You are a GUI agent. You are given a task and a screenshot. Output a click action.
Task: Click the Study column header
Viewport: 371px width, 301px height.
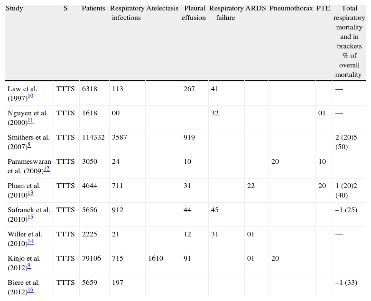tap(15, 9)
